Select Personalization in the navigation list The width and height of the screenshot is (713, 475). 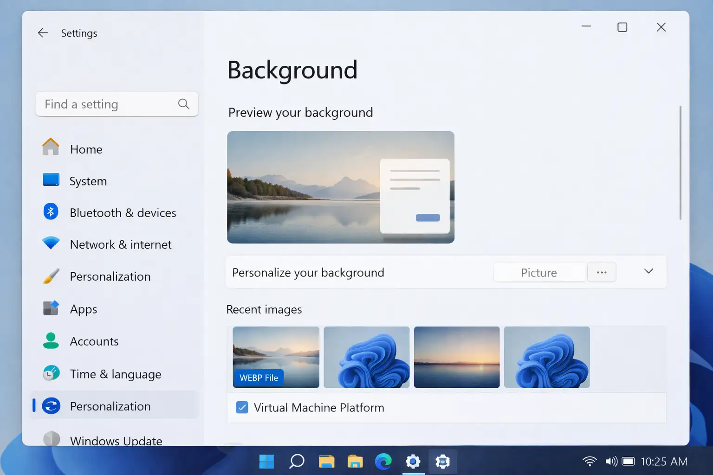[110, 406]
